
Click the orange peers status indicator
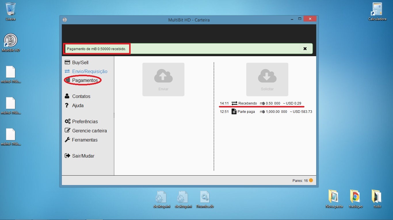(x=311, y=180)
